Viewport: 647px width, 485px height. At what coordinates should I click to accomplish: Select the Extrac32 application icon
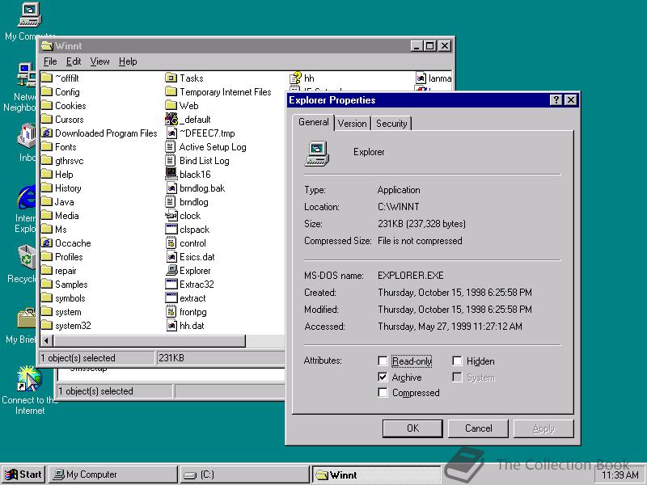pyautogui.click(x=171, y=285)
